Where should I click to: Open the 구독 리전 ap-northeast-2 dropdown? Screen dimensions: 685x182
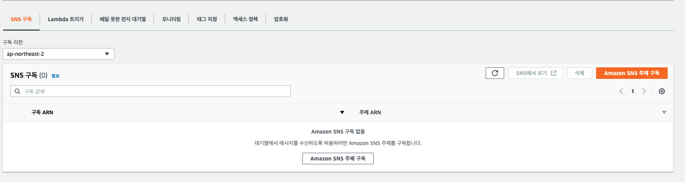[58, 54]
